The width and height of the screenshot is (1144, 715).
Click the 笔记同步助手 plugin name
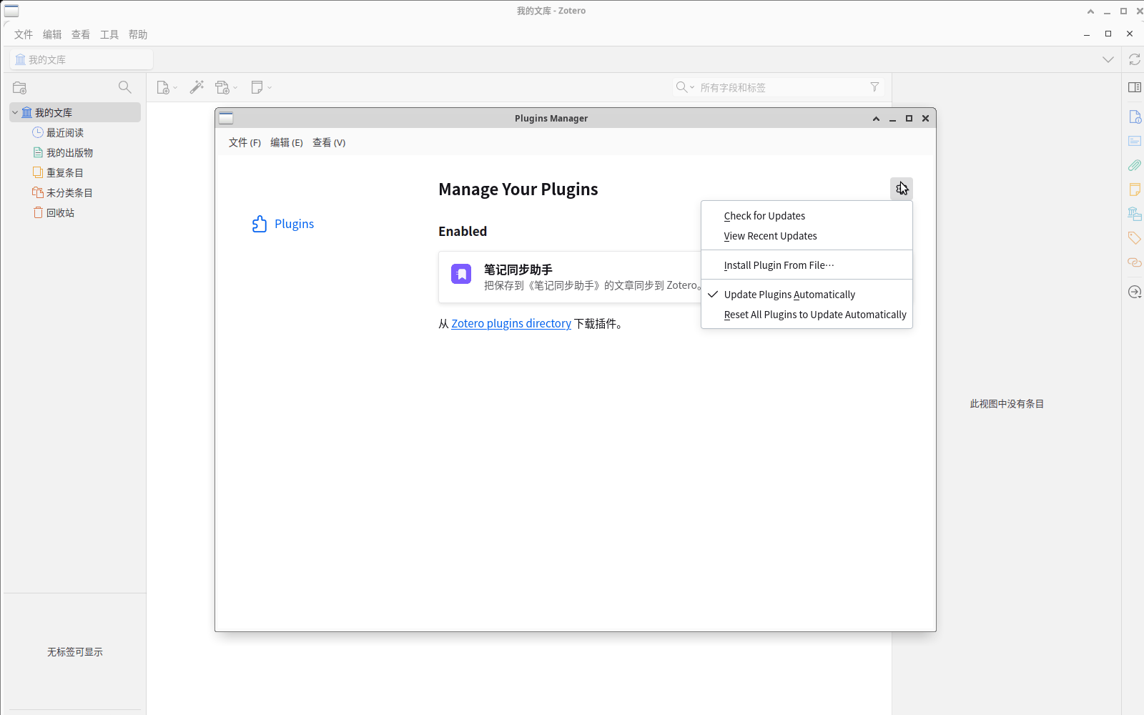pyautogui.click(x=518, y=270)
